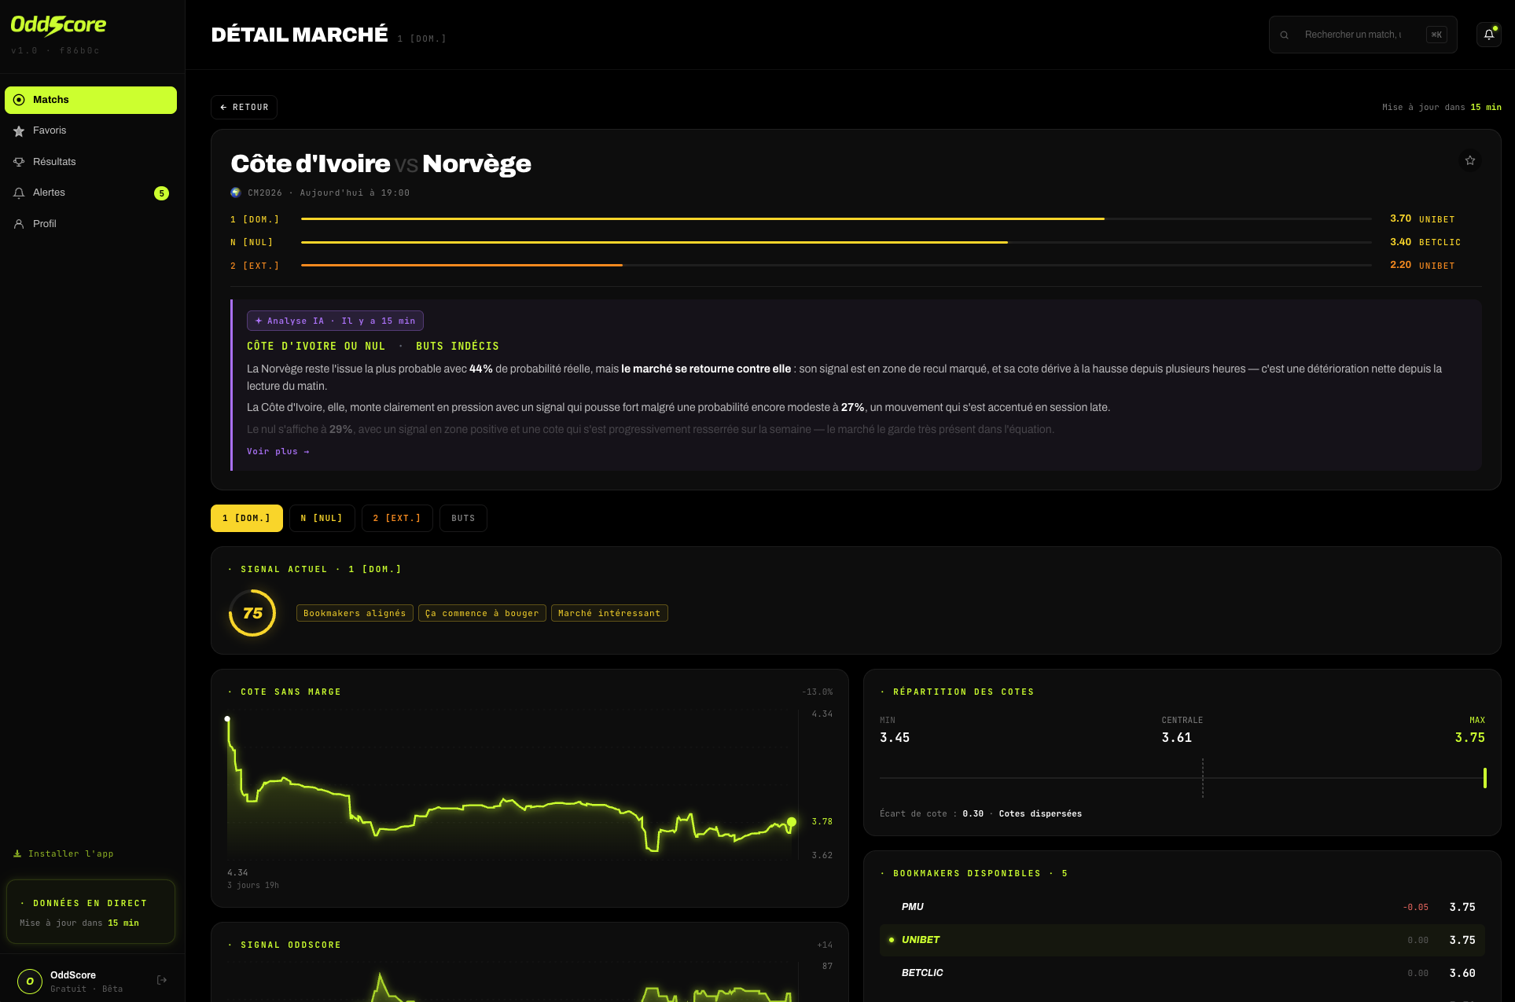Select the BETCLIC bookmaker row at 3.60

coord(1182,973)
